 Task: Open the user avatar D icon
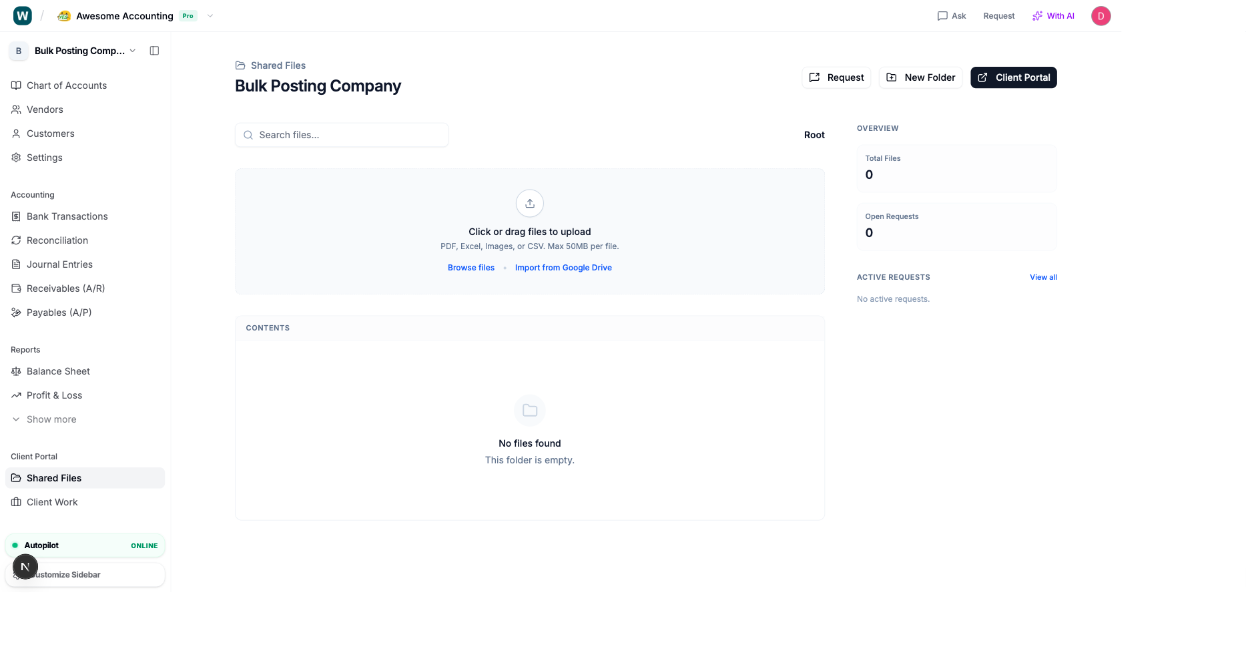(x=1101, y=16)
